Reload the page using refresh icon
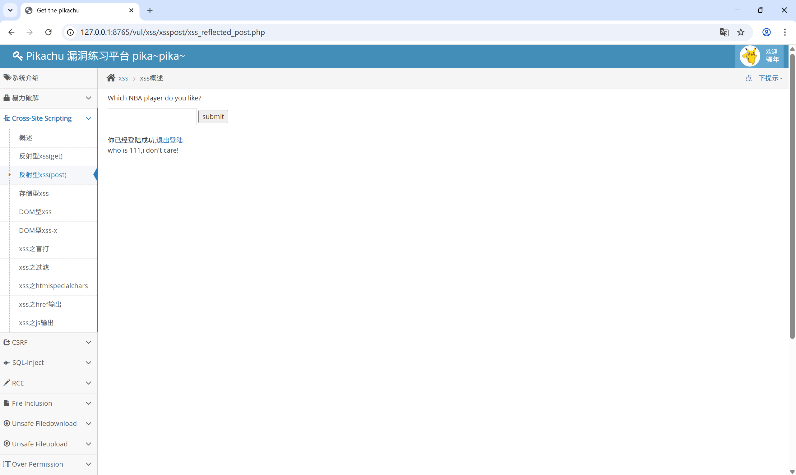 pos(48,32)
